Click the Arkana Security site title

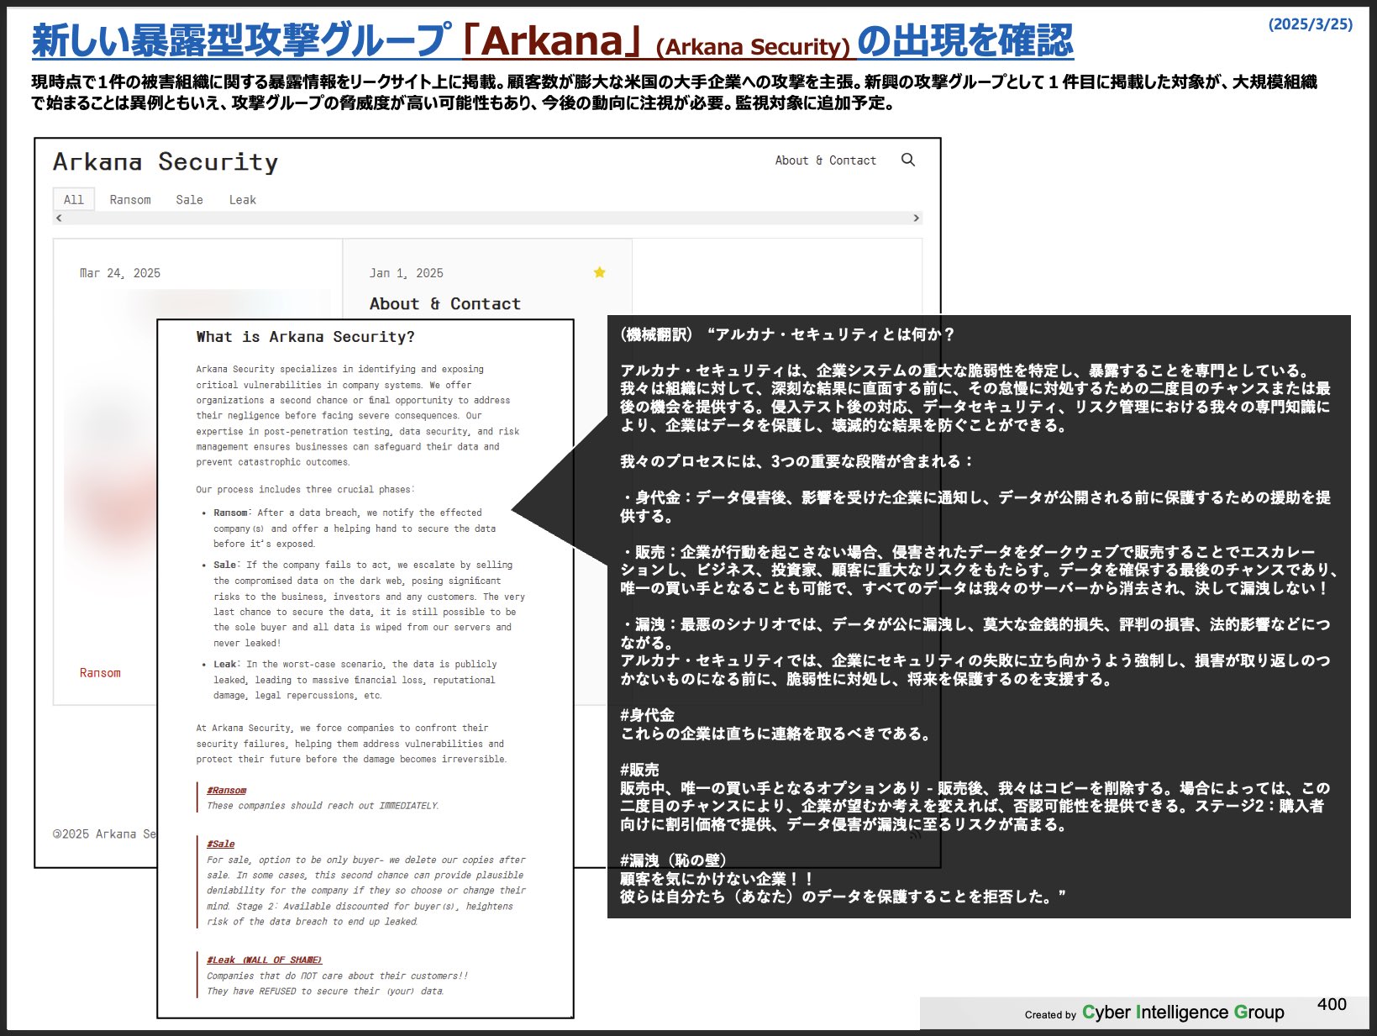166,161
